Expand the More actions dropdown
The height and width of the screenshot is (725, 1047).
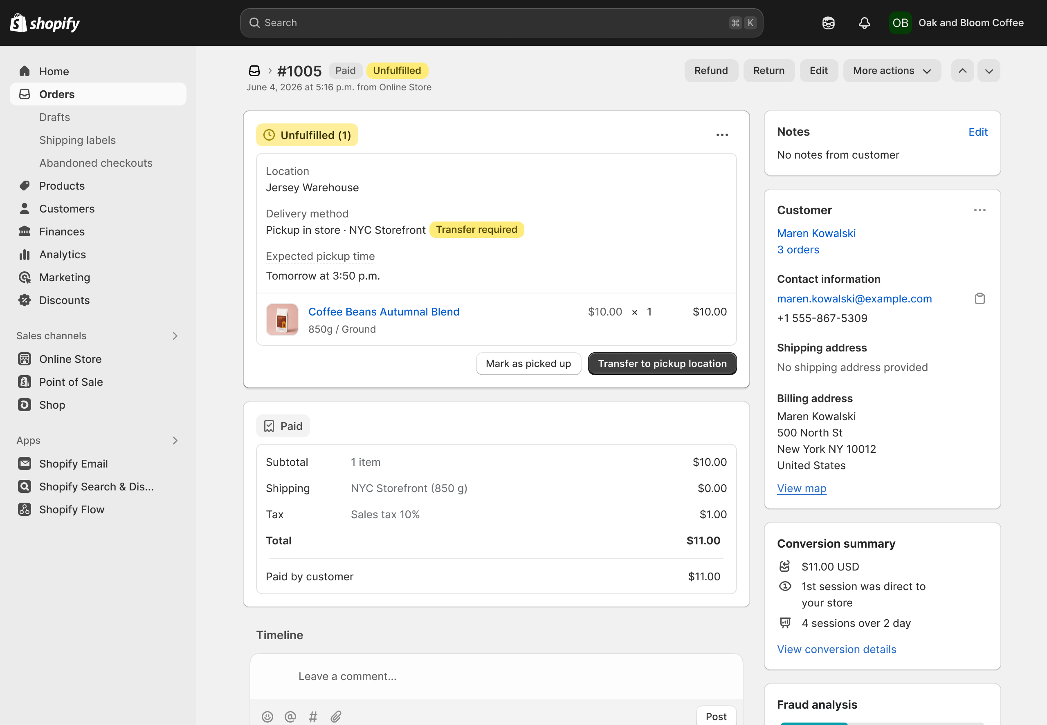(x=892, y=71)
